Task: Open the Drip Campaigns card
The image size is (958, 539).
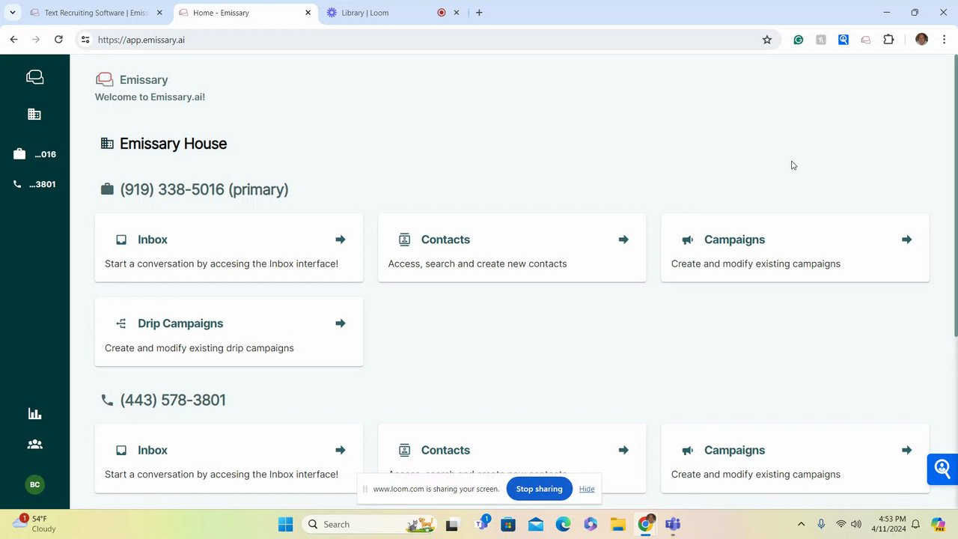Action: 229,332
